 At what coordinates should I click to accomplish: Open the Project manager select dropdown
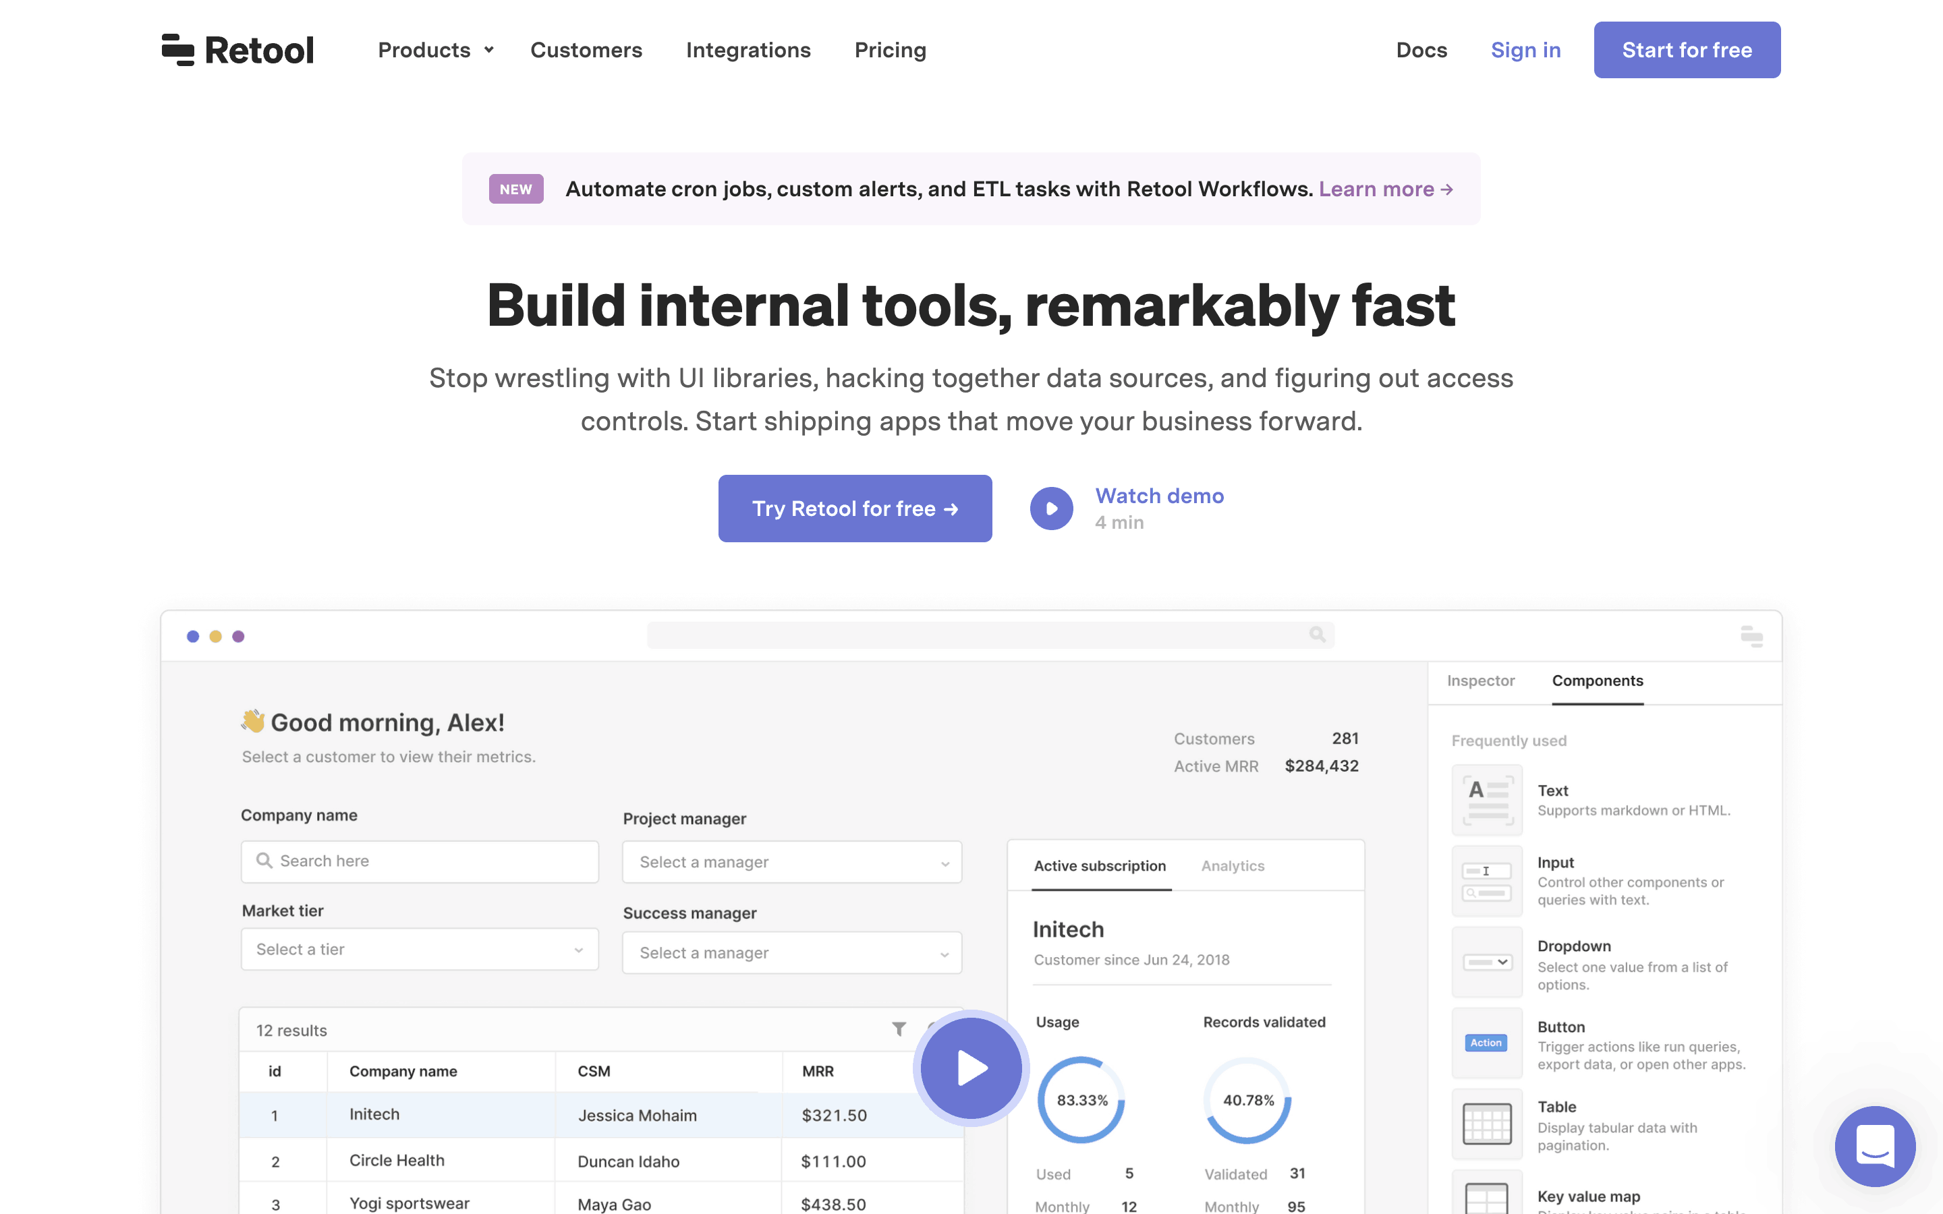click(791, 861)
